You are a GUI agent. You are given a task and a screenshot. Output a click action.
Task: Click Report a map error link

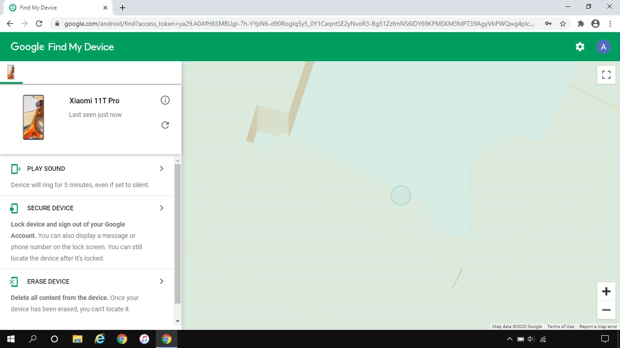[x=598, y=326]
